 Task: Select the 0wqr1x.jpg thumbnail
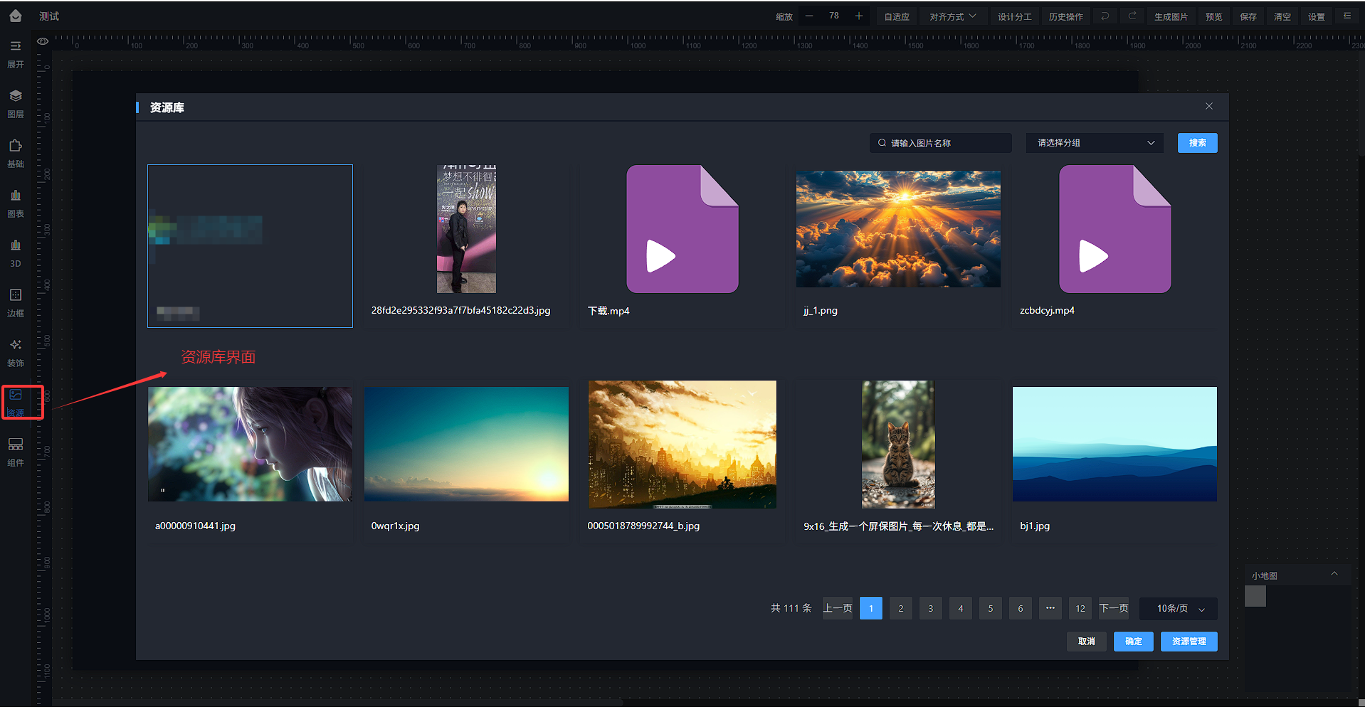pyautogui.click(x=466, y=444)
